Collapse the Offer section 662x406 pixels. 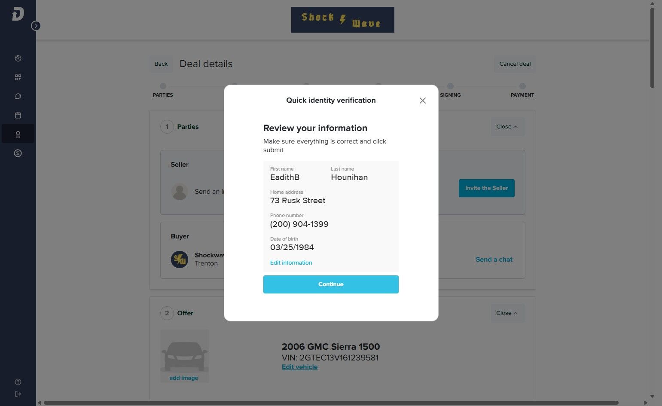(507, 313)
